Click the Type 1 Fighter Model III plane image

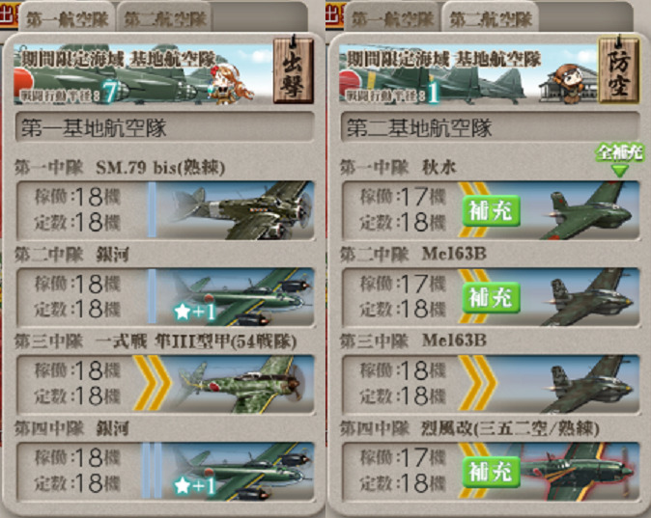(243, 384)
